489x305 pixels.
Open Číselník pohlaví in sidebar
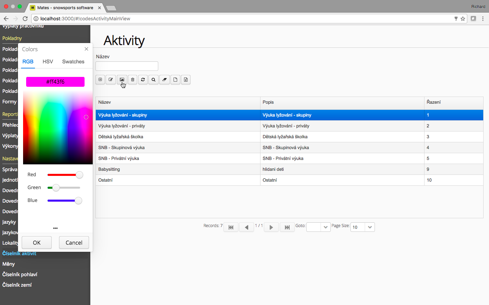(x=20, y=274)
